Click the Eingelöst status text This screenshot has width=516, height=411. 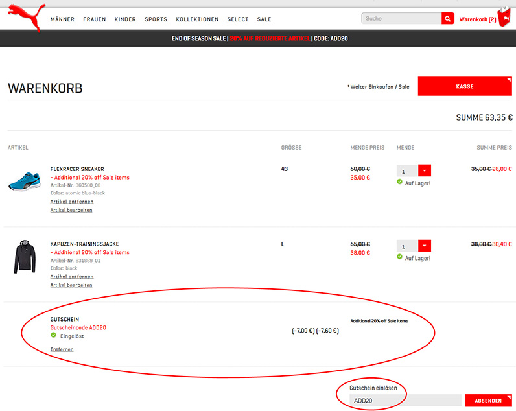tap(72, 336)
